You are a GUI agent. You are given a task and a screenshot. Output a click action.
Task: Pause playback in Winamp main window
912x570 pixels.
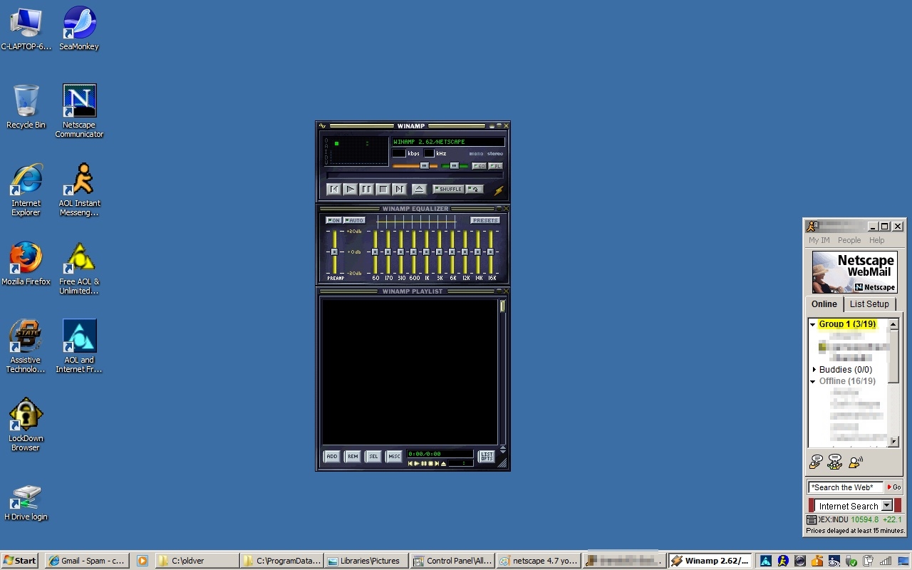point(366,189)
